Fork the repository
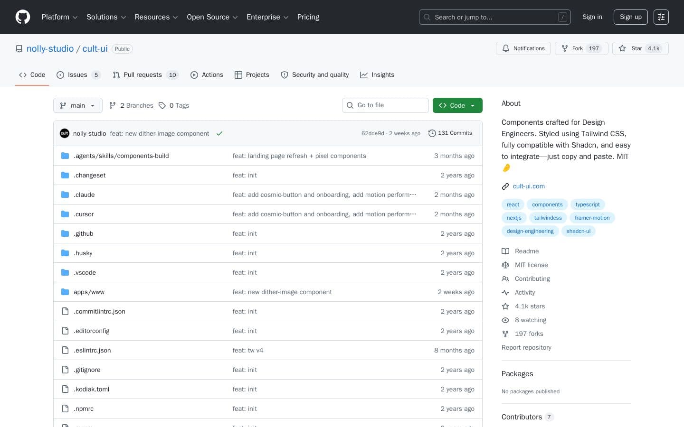The height and width of the screenshot is (427, 684). [581, 48]
